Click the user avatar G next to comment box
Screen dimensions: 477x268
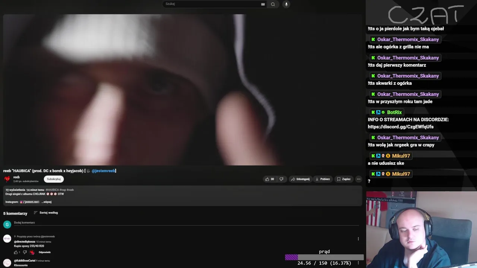click(7, 224)
